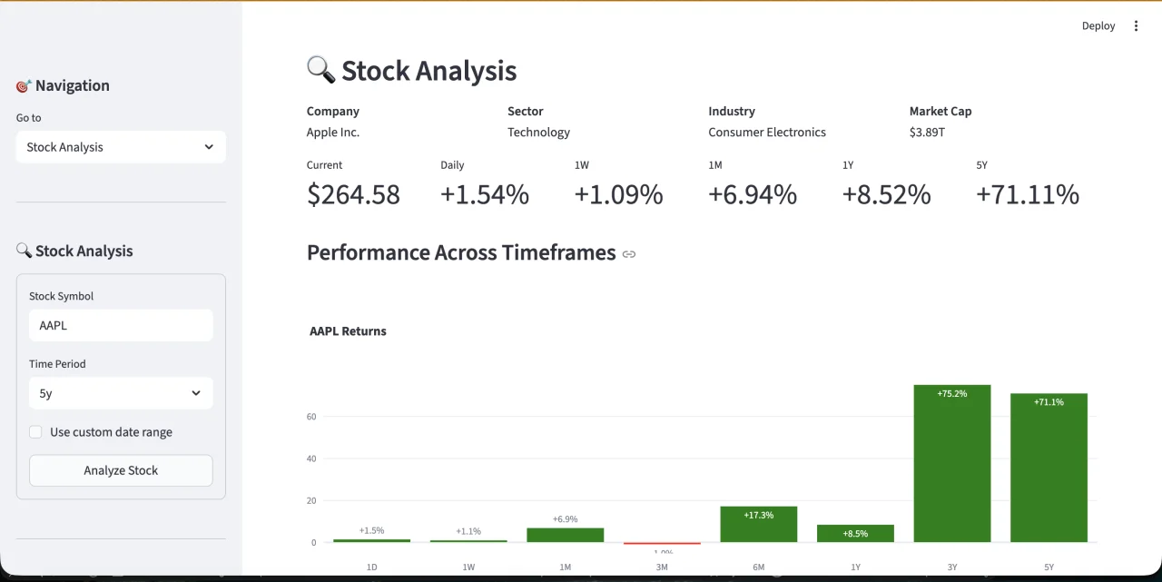The image size is (1162, 582).
Task: Focus the Stock Symbol input field
Action: (121, 325)
